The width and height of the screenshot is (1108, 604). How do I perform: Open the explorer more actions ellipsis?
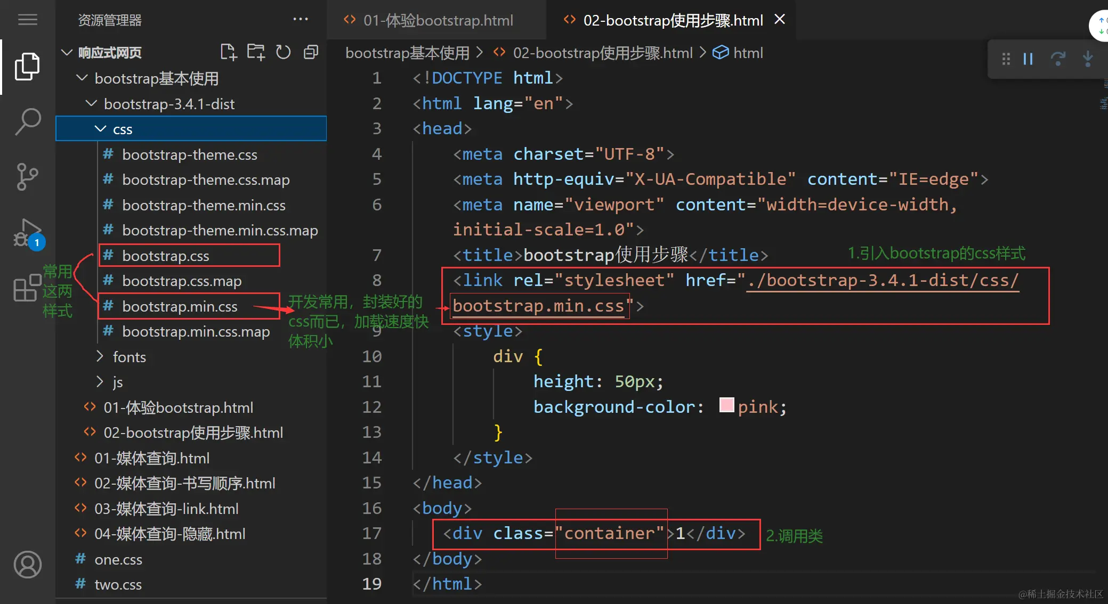(x=301, y=20)
